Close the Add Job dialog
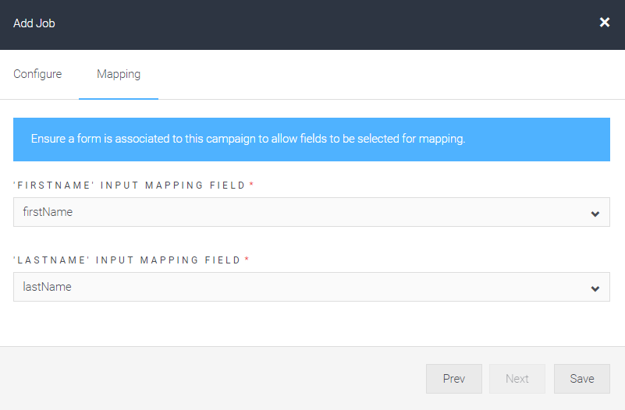 [x=604, y=23]
